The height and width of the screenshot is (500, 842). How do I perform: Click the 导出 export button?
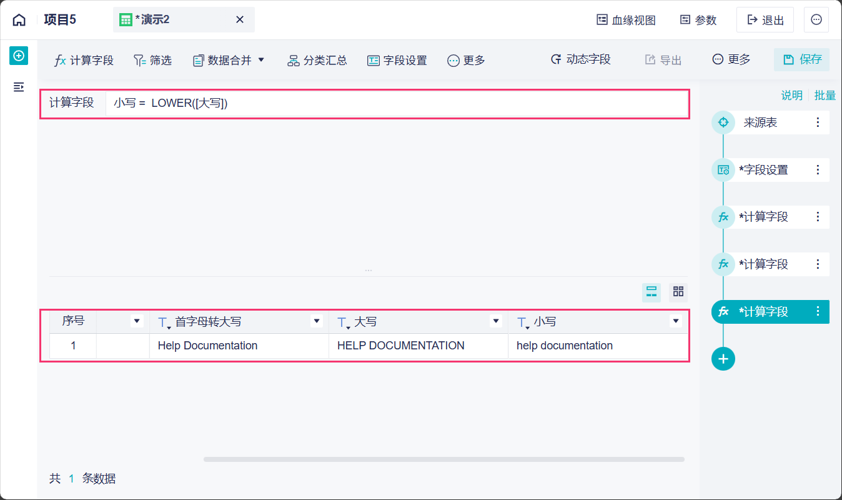[x=663, y=60]
